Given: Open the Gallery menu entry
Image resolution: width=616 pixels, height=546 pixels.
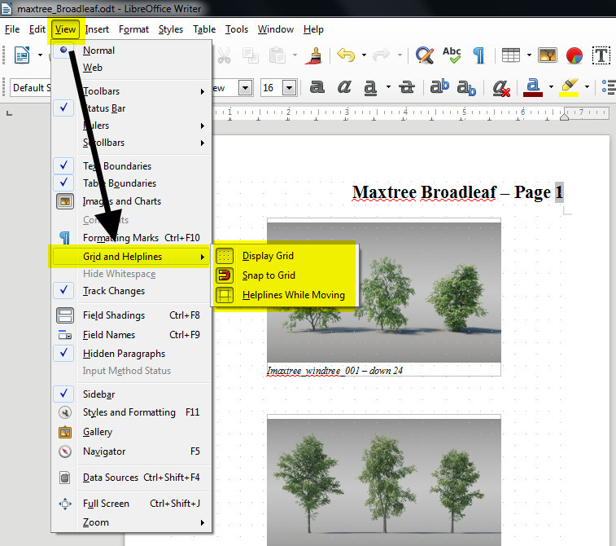Looking at the screenshot, I should (x=131, y=432).
